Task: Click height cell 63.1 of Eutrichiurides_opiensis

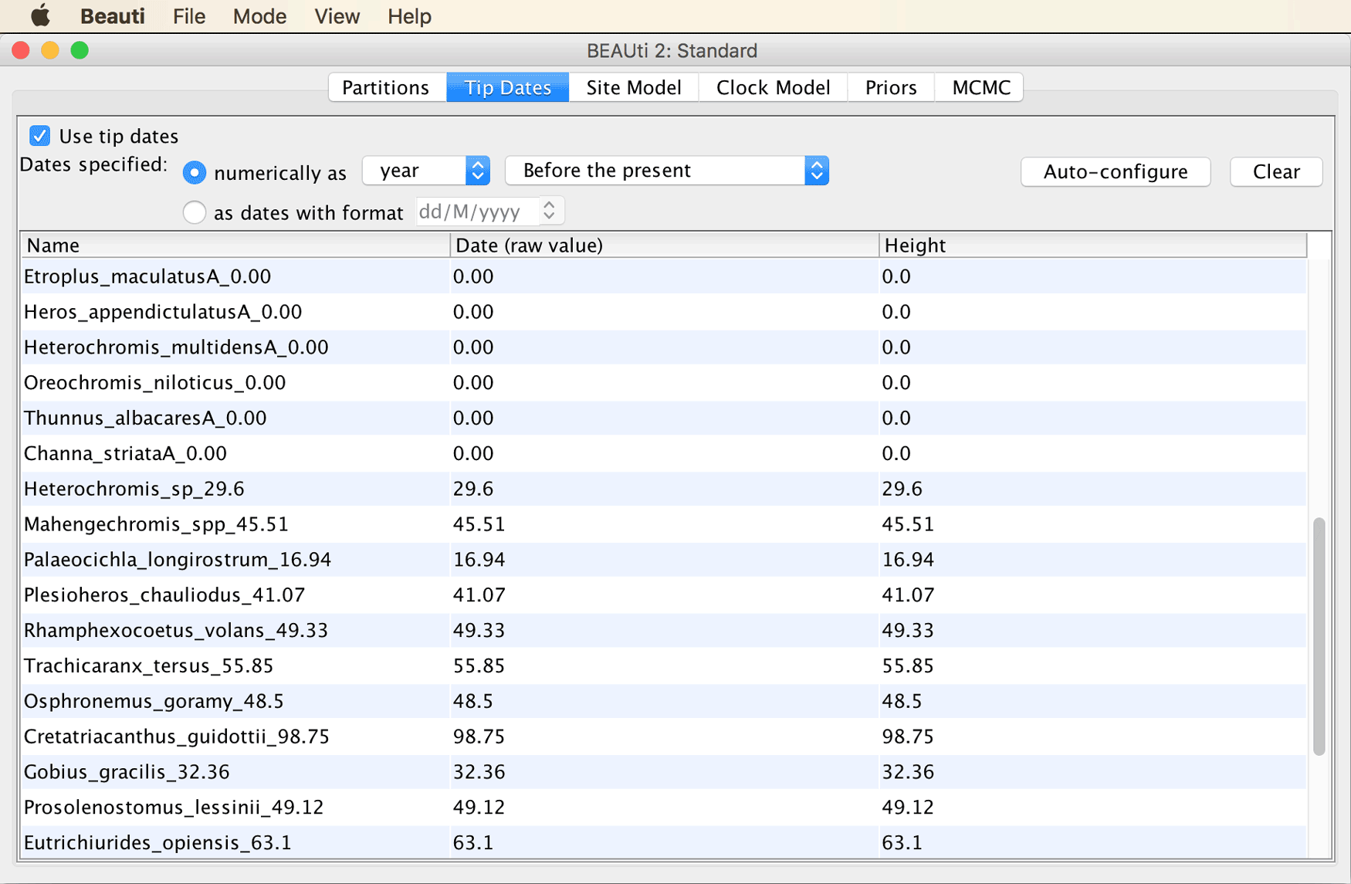Action: click(x=1092, y=842)
